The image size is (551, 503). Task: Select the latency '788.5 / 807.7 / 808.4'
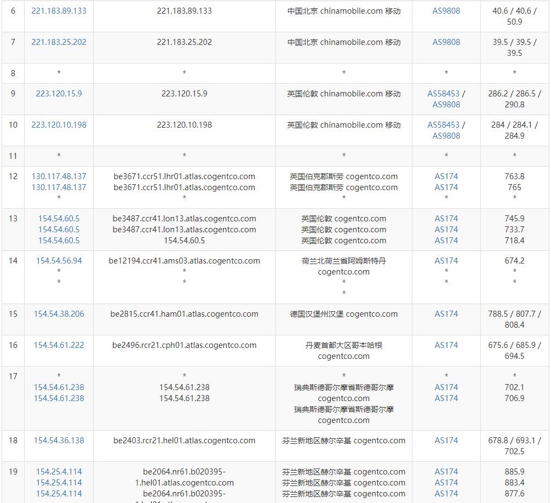[x=514, y=319]
